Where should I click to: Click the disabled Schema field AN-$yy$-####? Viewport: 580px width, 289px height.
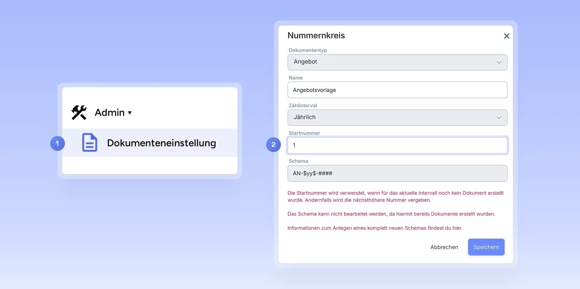397,173
